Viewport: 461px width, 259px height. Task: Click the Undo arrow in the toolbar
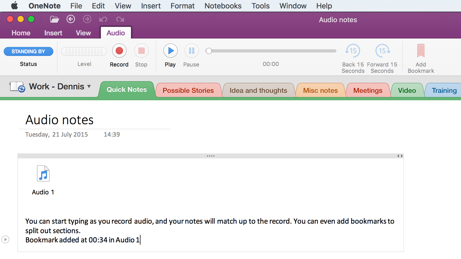click(x=103, y=19)
